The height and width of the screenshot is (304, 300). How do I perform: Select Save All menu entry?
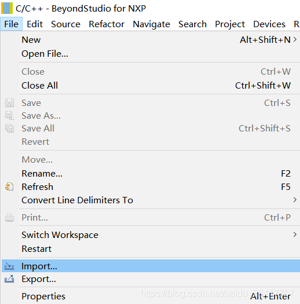(x=150, y=129)
